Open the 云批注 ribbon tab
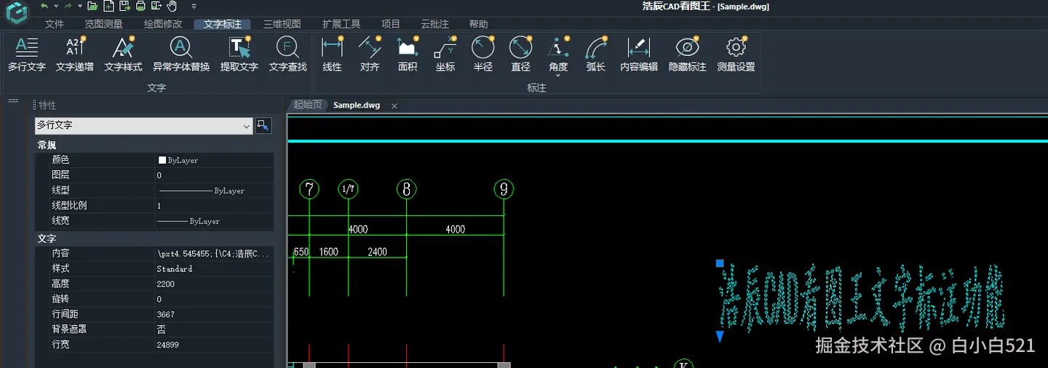 click(434, 24)
